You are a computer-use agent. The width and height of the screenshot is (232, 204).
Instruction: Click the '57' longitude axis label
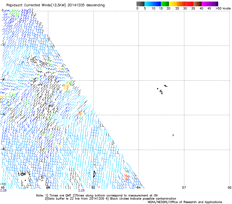pyautogui.click(x=184, y=188)
